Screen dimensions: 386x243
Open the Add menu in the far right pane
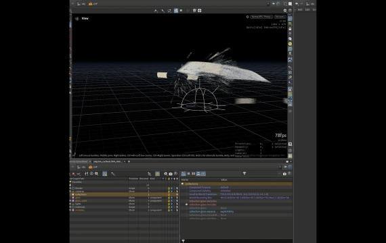300,10
